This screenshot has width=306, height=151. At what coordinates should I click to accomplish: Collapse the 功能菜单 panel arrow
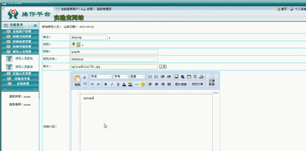(35, 25)
